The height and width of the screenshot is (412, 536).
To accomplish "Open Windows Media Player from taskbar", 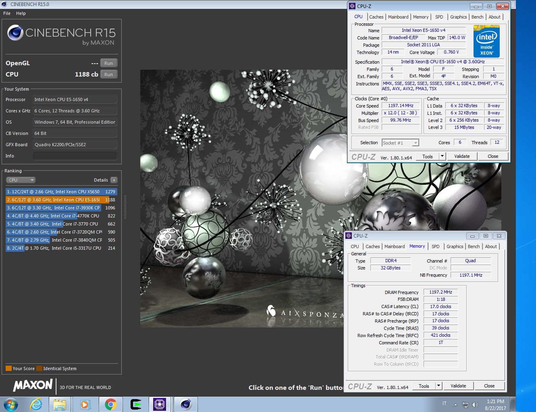I will point(85,404).
